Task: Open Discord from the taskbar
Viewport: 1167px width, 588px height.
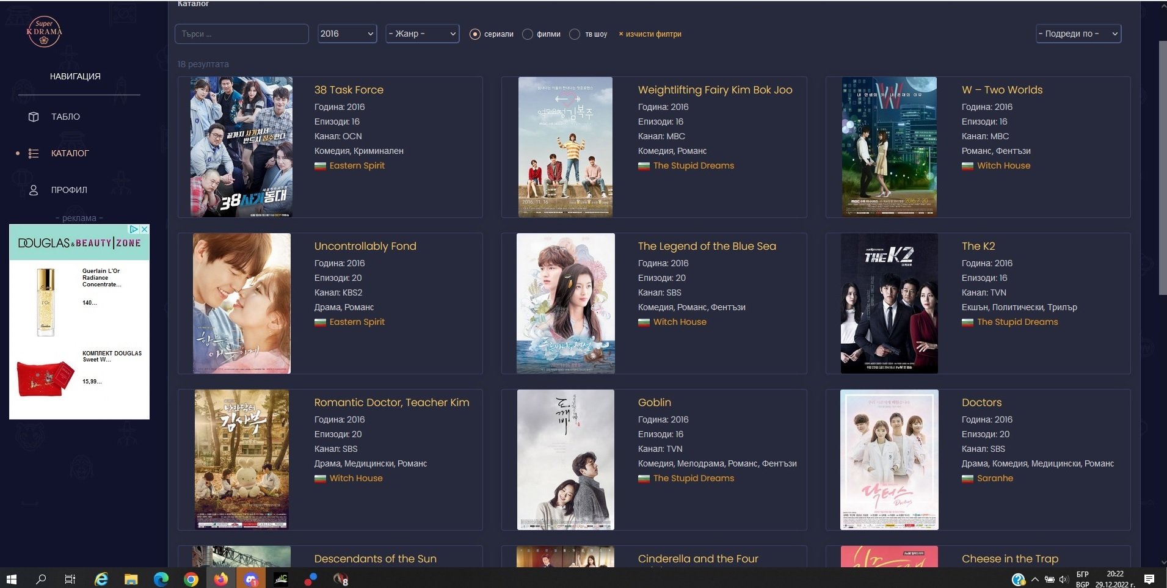Action: tap(250, 579)
